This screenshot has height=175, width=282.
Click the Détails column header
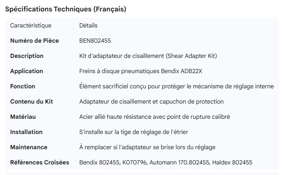point(88,25)
